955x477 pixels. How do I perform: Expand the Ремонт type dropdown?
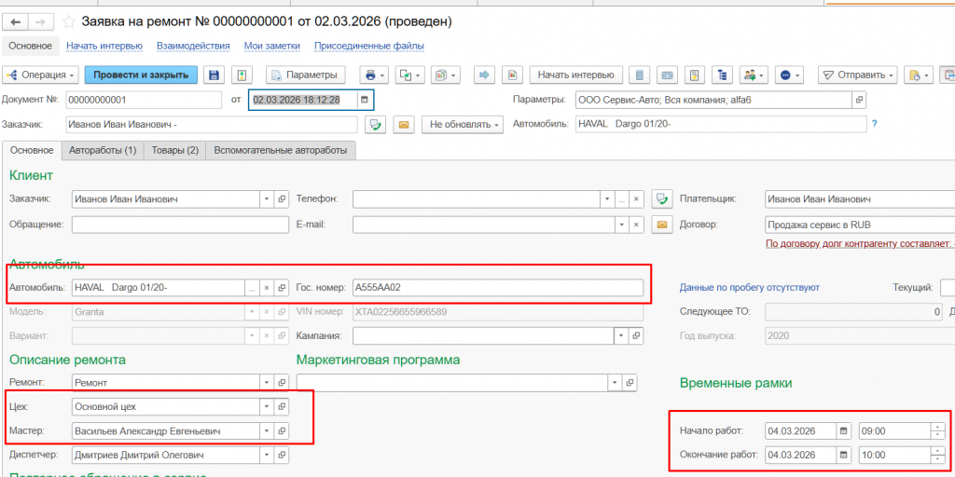tap(267, 383)
